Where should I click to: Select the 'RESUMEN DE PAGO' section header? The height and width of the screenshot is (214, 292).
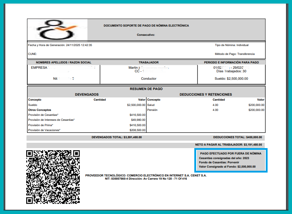click(146, 89)
